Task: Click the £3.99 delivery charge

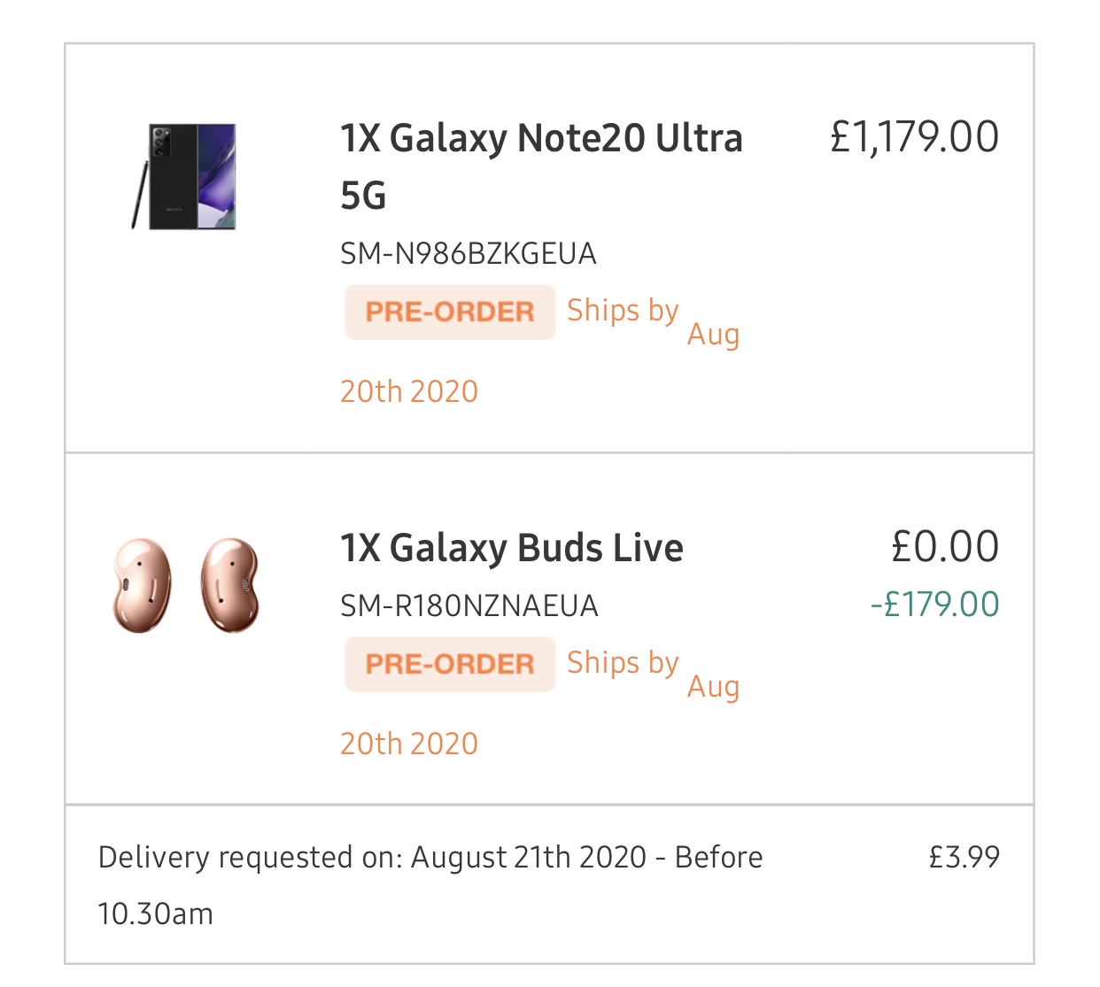Action: [964, 857]
